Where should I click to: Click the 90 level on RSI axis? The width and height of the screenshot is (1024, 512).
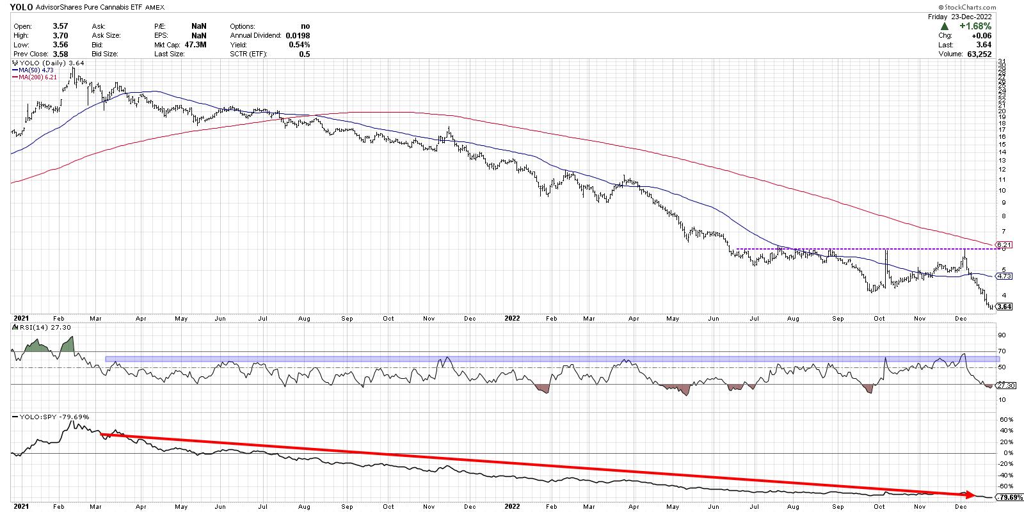[1001, 335]
